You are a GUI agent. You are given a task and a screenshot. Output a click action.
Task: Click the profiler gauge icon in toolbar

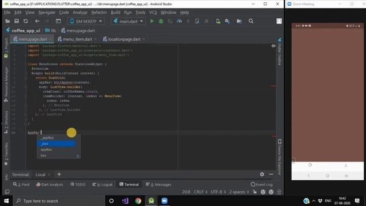pos(179,21)
